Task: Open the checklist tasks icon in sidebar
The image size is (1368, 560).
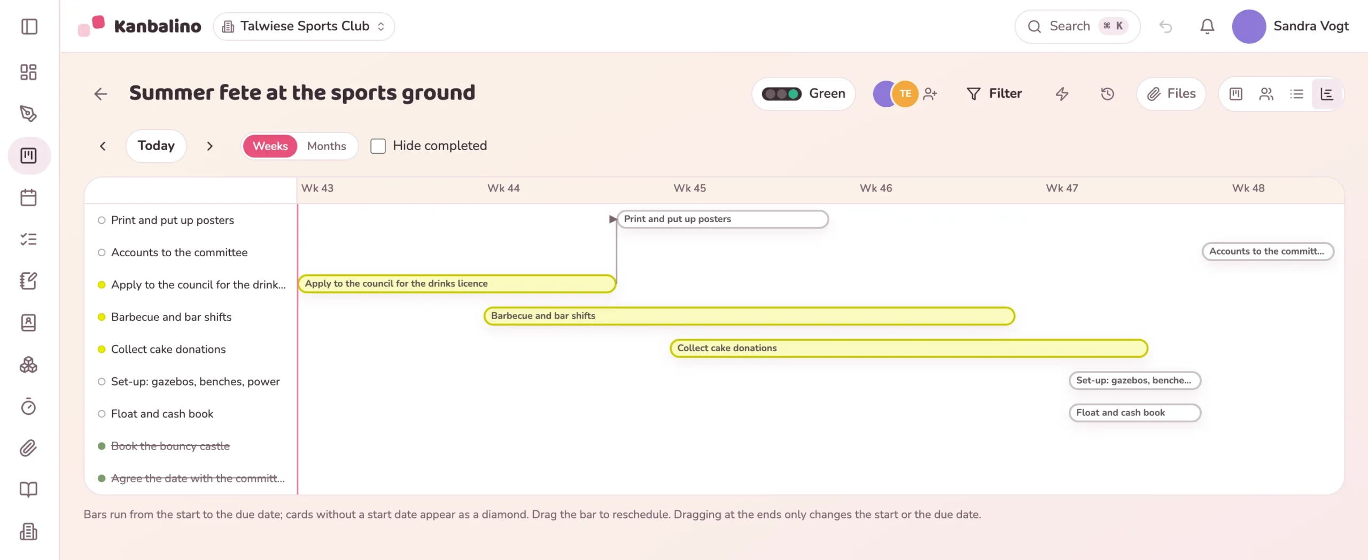Action: point(28,239)
